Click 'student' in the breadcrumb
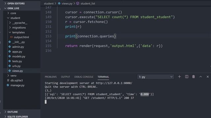Screen dimensions: 211x118 pos(48,4)
